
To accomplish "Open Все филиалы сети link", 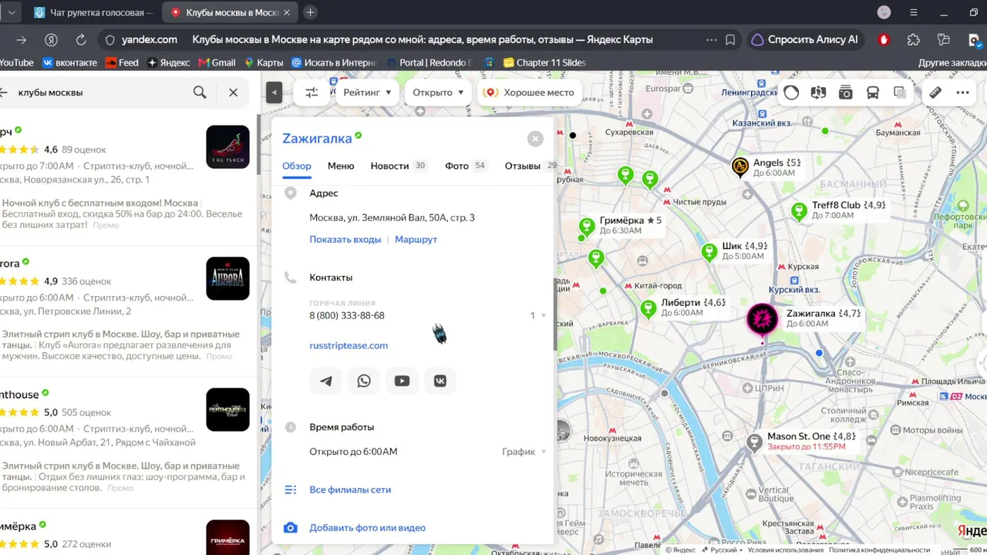I will (x=350, y=489).
